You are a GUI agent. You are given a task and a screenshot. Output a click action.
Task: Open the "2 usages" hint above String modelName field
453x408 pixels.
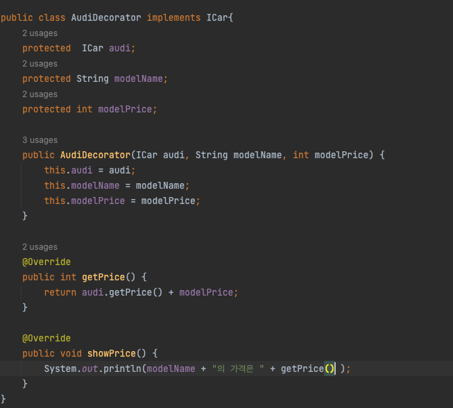(x=40, y=64)
